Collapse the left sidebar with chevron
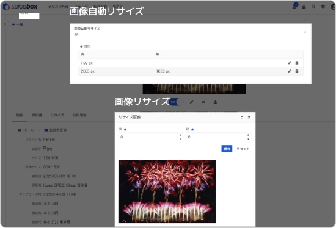336x228 pixels. [x=5, y=24]
